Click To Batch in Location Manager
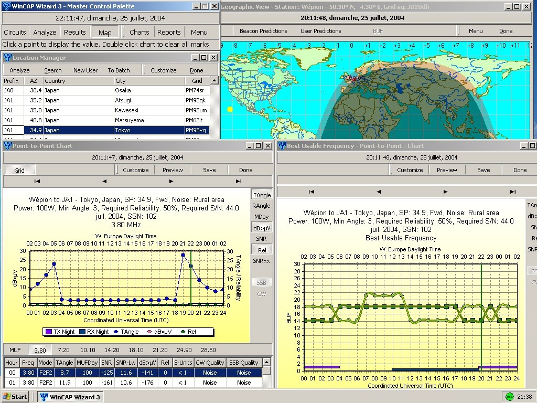 click(119, 70)
